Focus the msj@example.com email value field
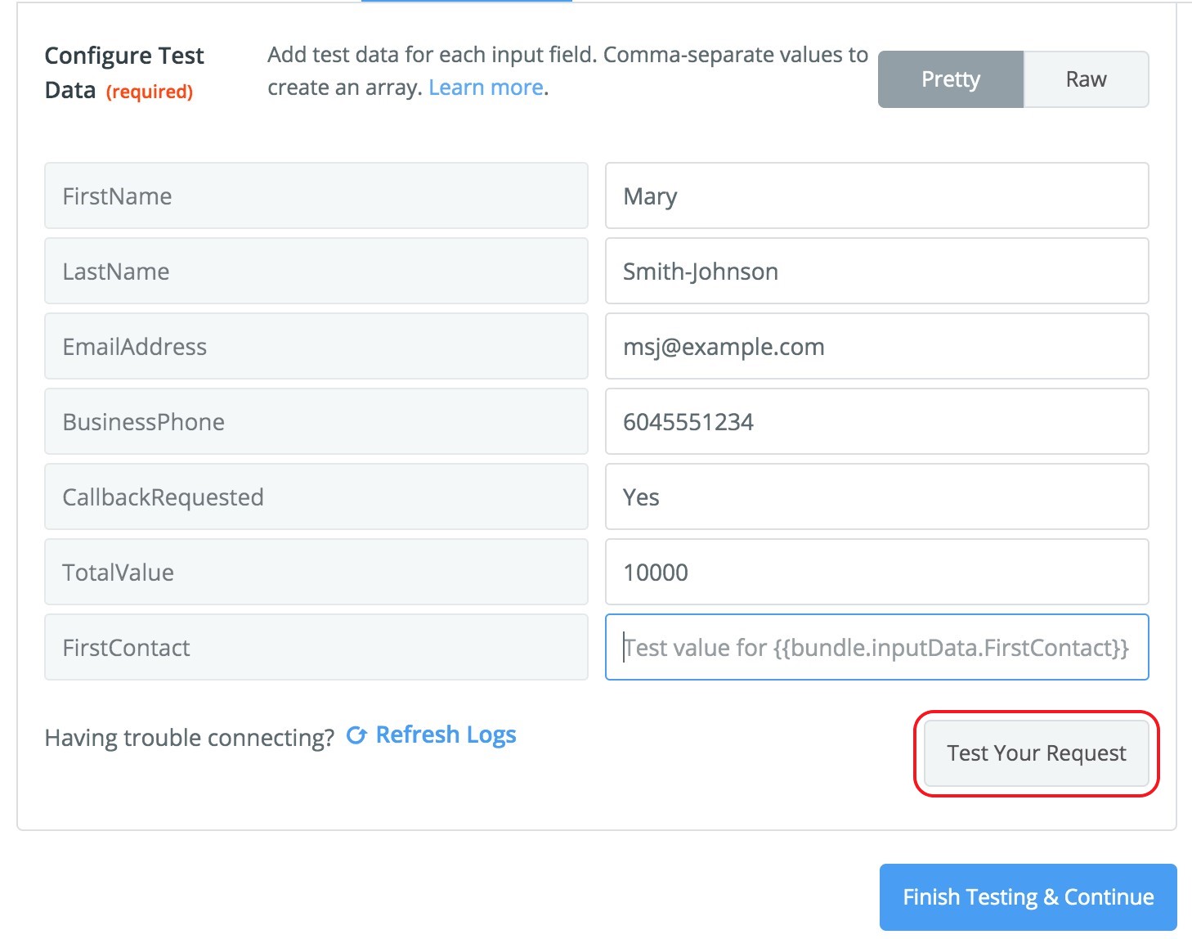The height and width of the screenshot is (939, 1192). coord(876,347)
